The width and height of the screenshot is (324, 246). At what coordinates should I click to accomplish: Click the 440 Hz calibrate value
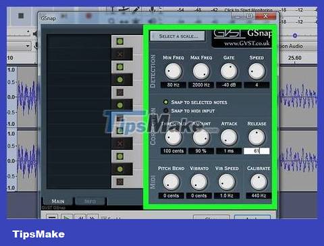tap(259, 195)
